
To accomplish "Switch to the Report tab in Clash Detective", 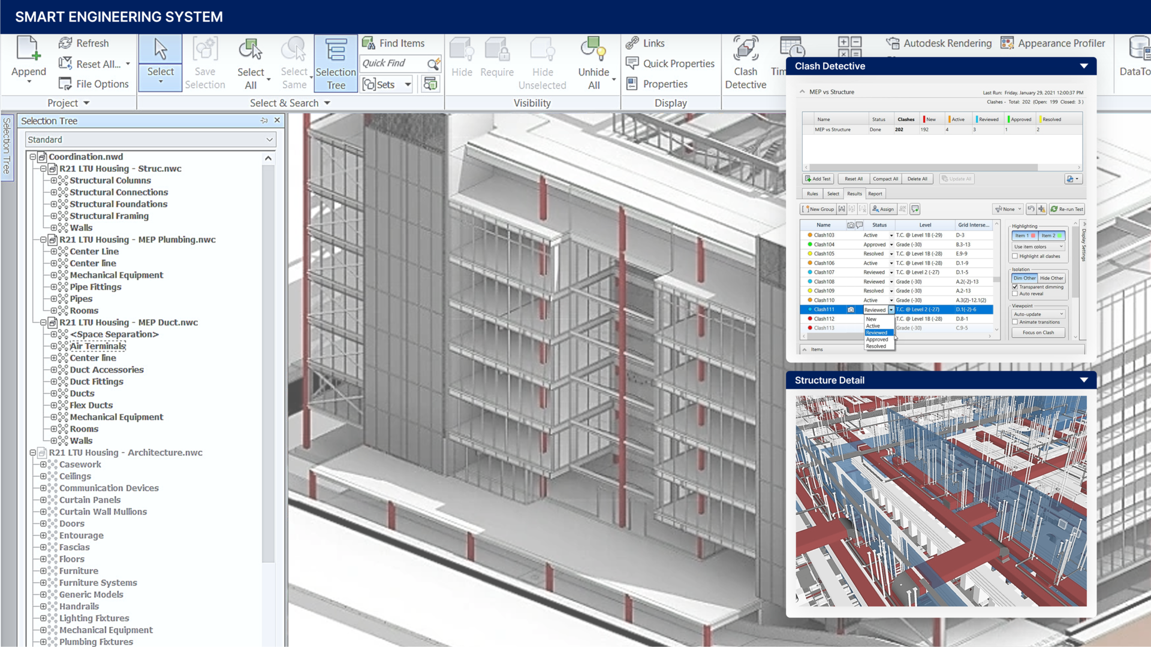I will pos(875,194).
